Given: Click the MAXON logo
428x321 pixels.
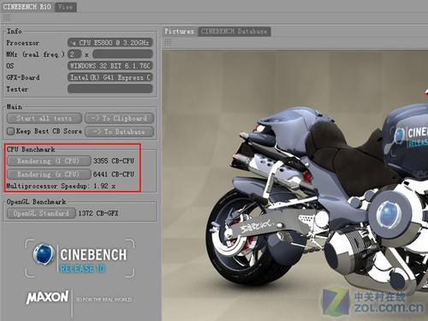Looking at the screenshot, I should coord(47,297).
